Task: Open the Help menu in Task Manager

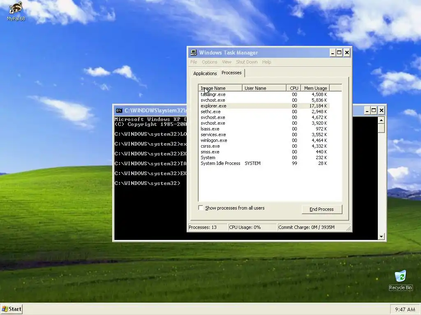Action: click(266, 62)
